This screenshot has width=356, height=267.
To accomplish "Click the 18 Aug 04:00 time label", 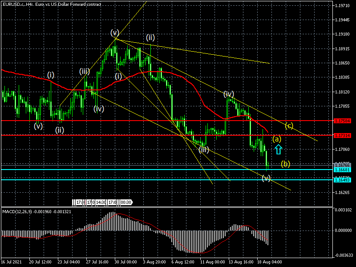I will tap(270, 262).
